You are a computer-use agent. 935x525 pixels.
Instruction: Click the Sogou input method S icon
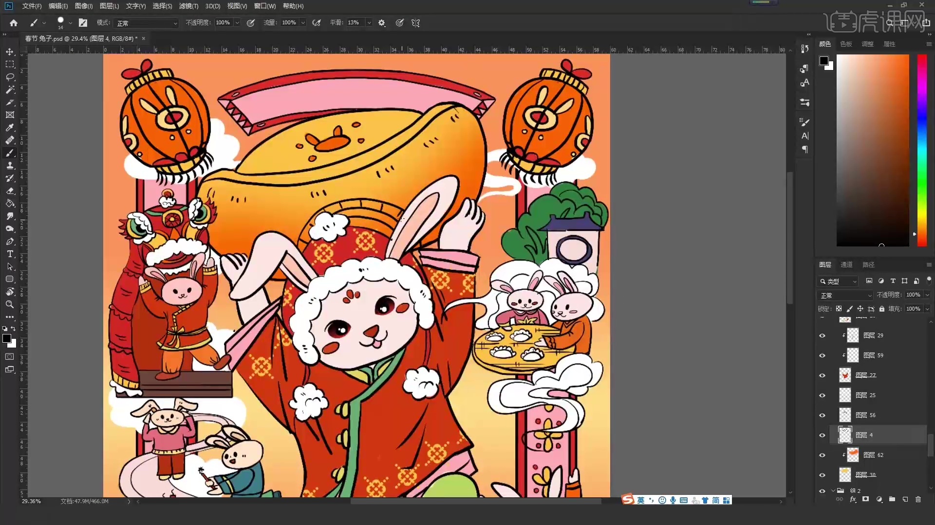pos(628,500)
